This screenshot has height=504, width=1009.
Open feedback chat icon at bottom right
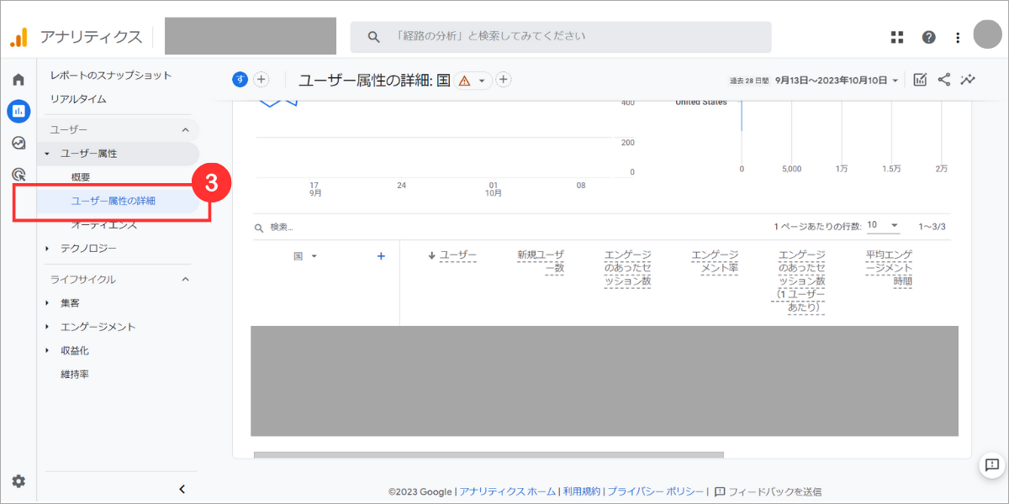991,465
